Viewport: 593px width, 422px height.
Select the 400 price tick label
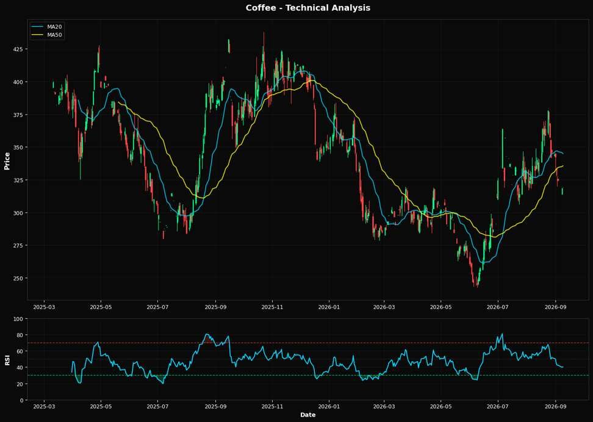tap(20, 82)
